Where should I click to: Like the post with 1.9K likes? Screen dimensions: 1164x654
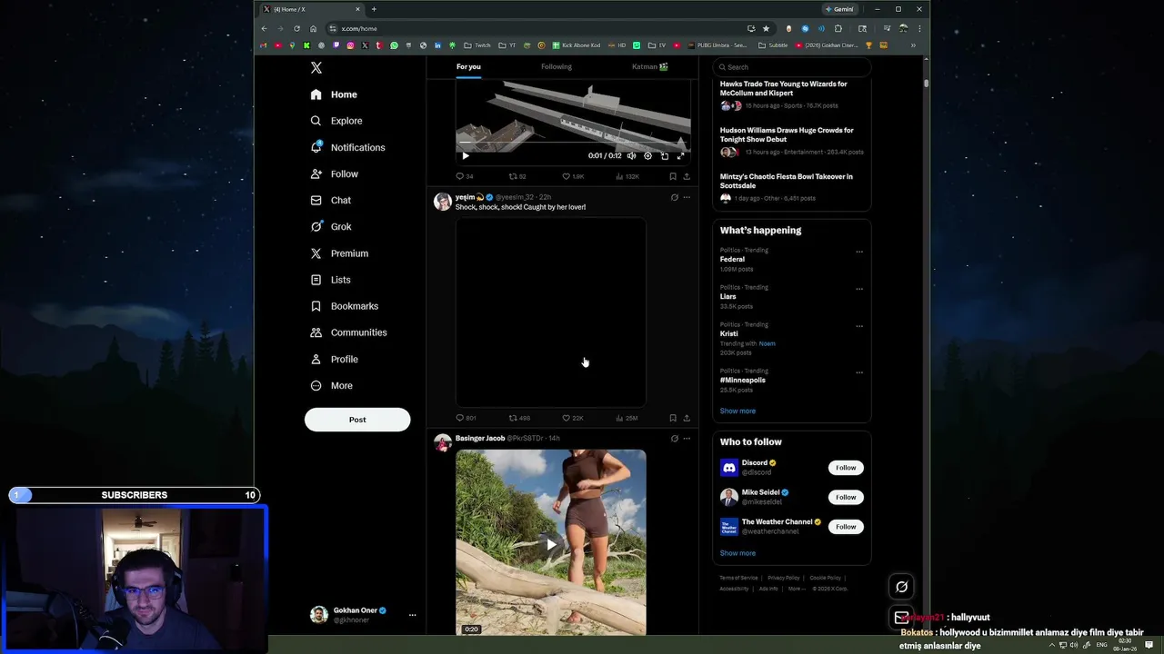[572, 176]
